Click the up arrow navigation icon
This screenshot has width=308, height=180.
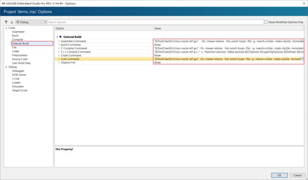coord(6,22)
